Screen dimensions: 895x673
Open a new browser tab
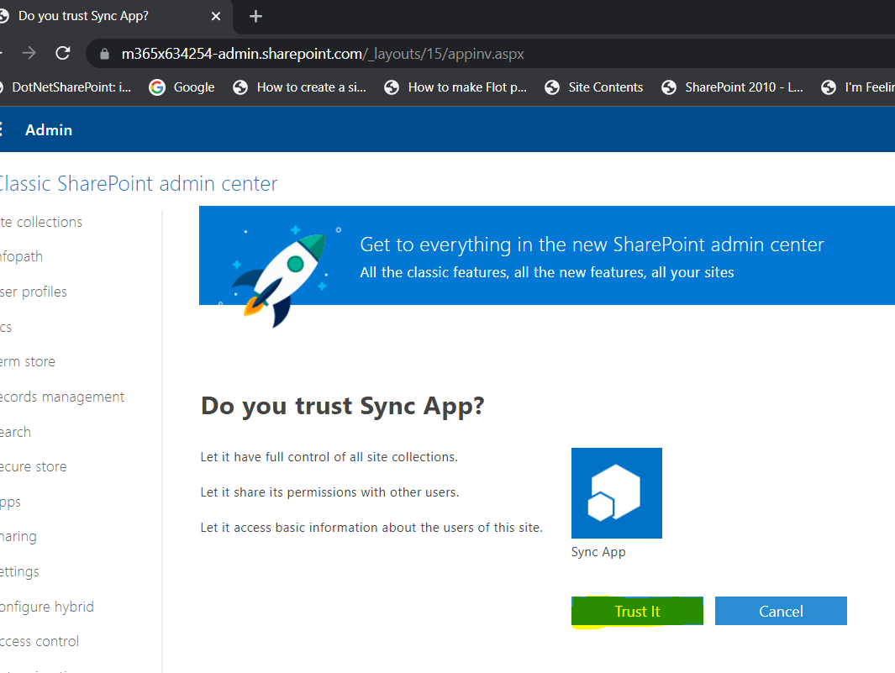[x=255, y=17]
